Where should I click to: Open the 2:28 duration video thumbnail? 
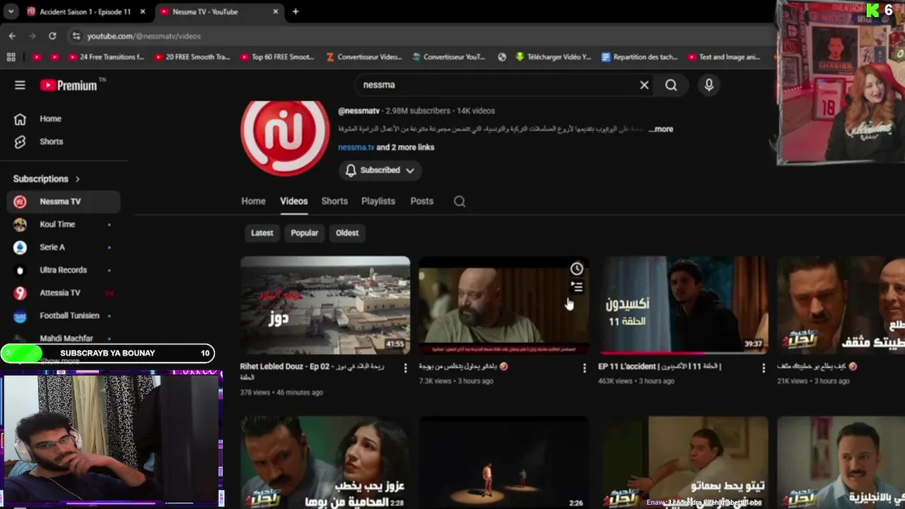(x=325, y=462)
